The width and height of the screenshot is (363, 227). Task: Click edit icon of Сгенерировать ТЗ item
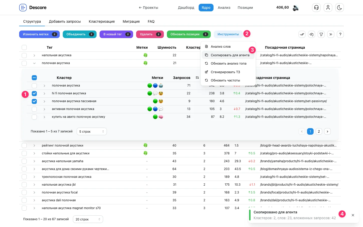coord(206,72)
